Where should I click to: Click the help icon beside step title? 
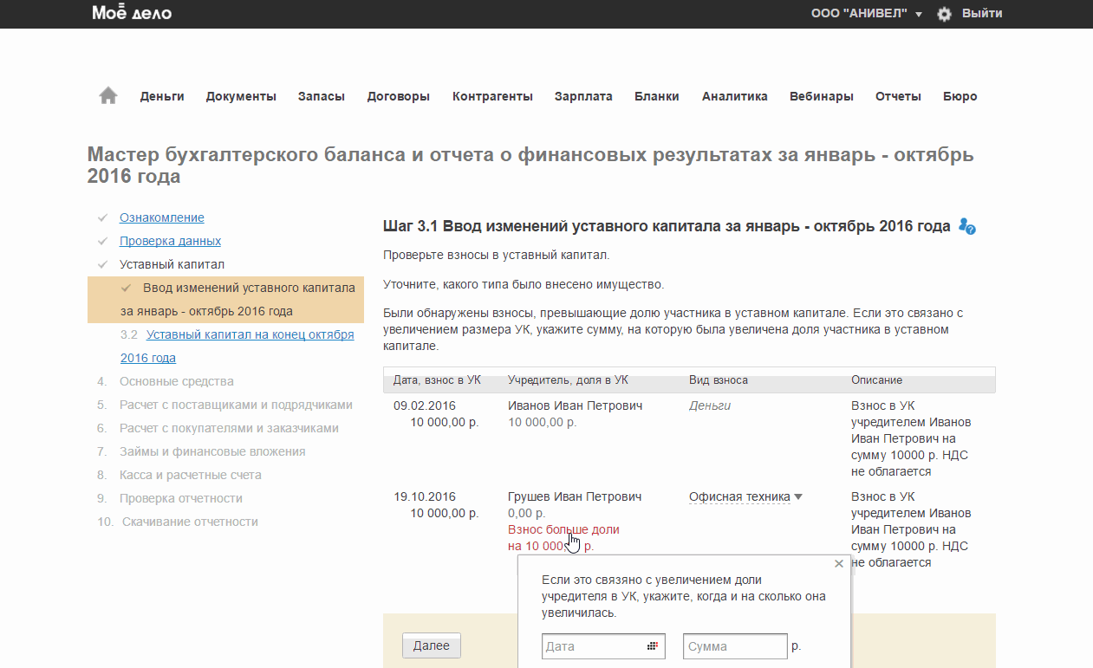tap(967, 226)
